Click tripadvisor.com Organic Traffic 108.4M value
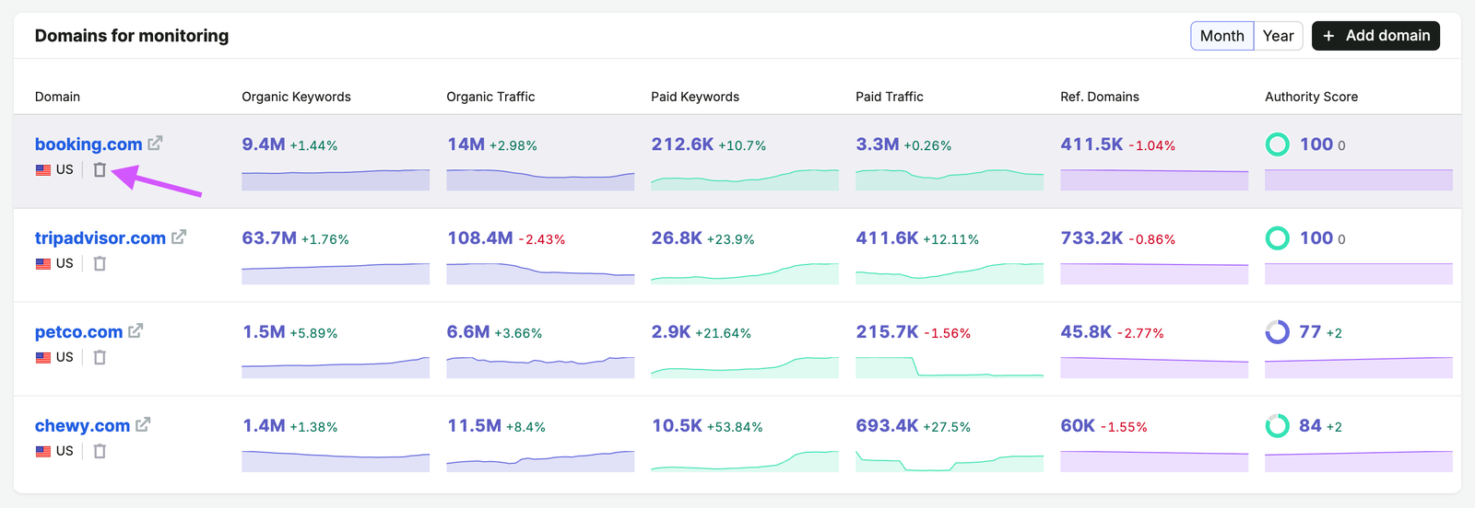Image resolution: width=1475 pixels, height=508 pixels. [x=480, y=238]
